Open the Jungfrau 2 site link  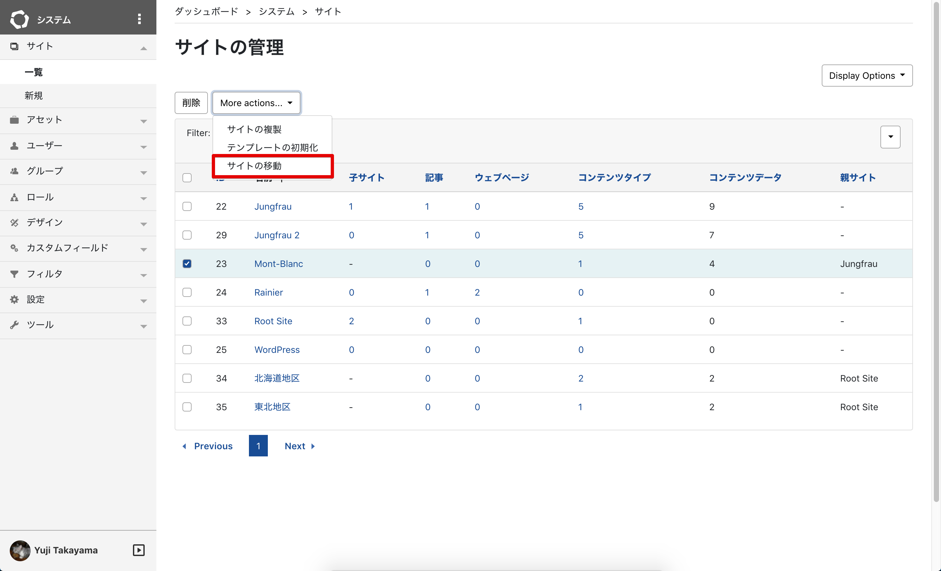point(277,235)
